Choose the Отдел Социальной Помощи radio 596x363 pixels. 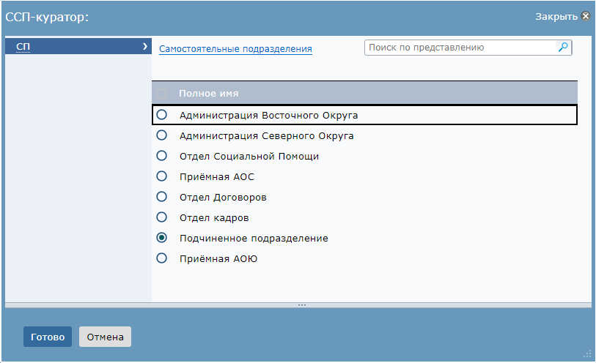click(x=161, y=155)
